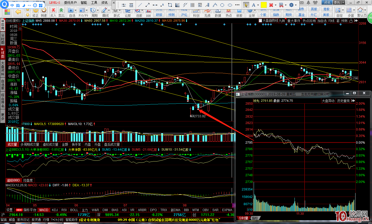This screenshot has height=224, width=372.
Task: Open the 测速 speed test clock icon
Action: 44,10
